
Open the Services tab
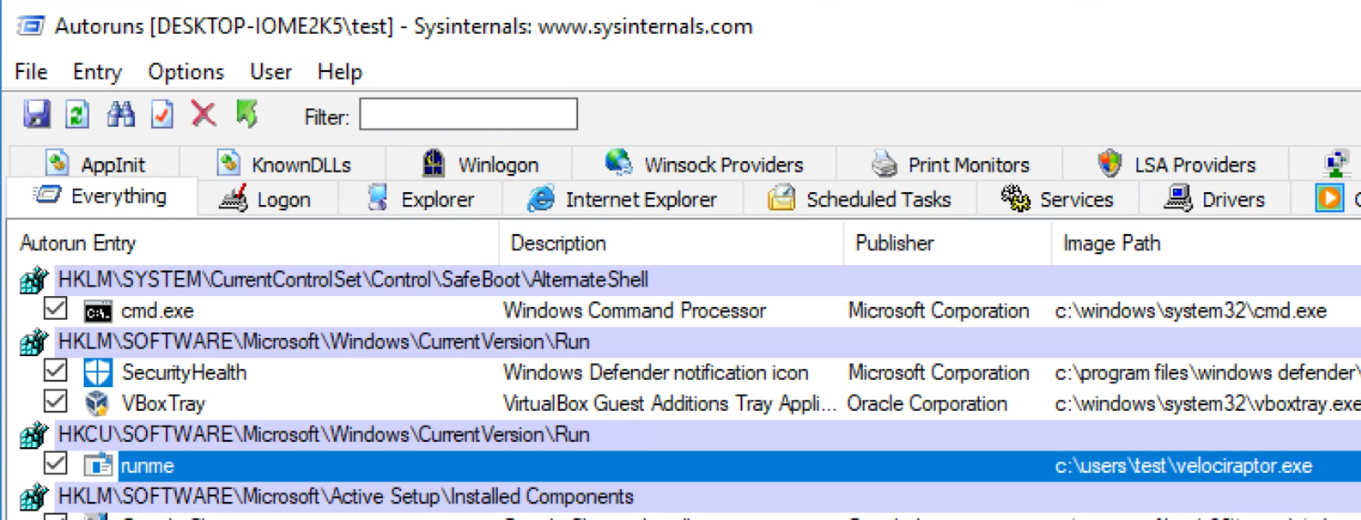(1057, 199)
